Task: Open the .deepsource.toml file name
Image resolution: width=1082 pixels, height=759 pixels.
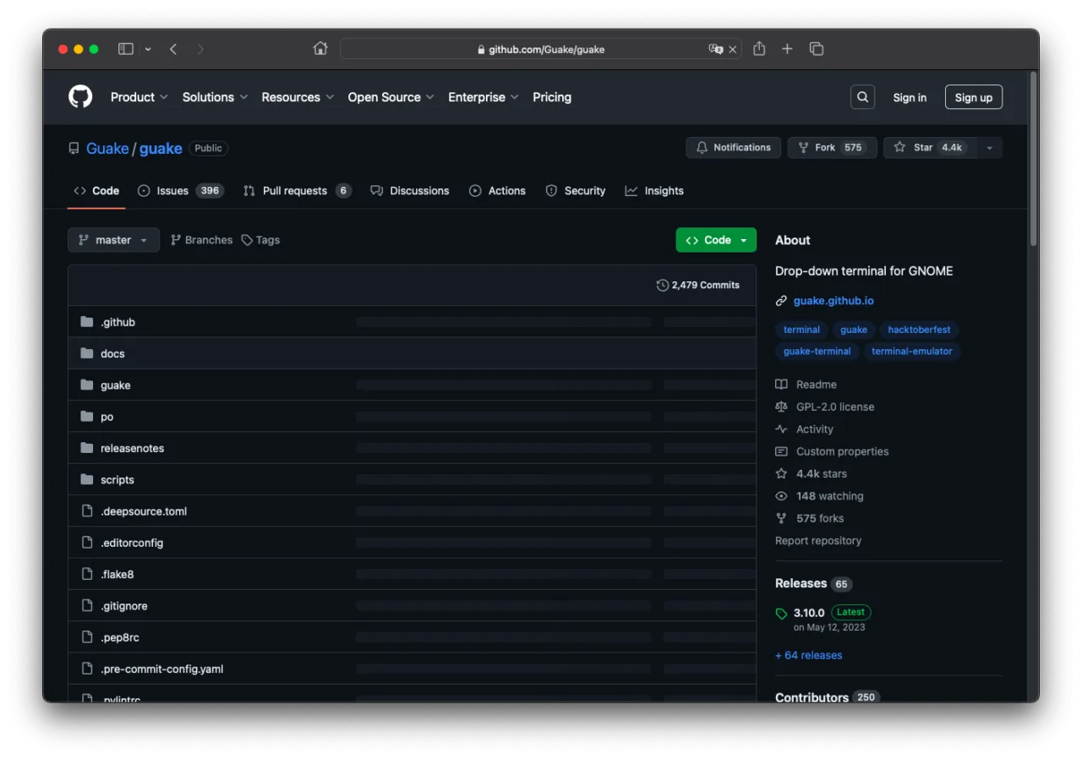Action: [144, 511]
